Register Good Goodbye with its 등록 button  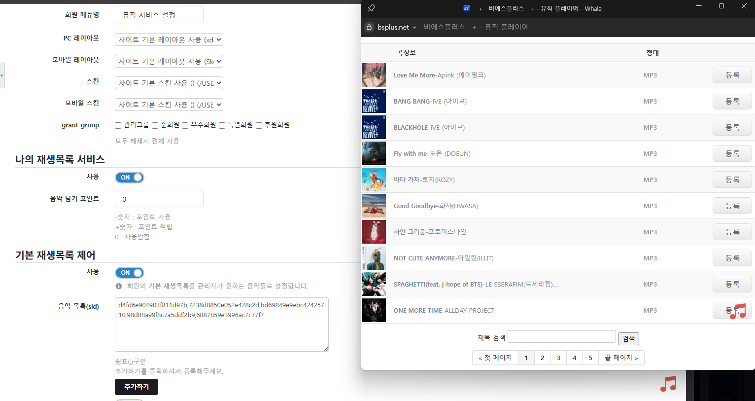click(732, 206)
